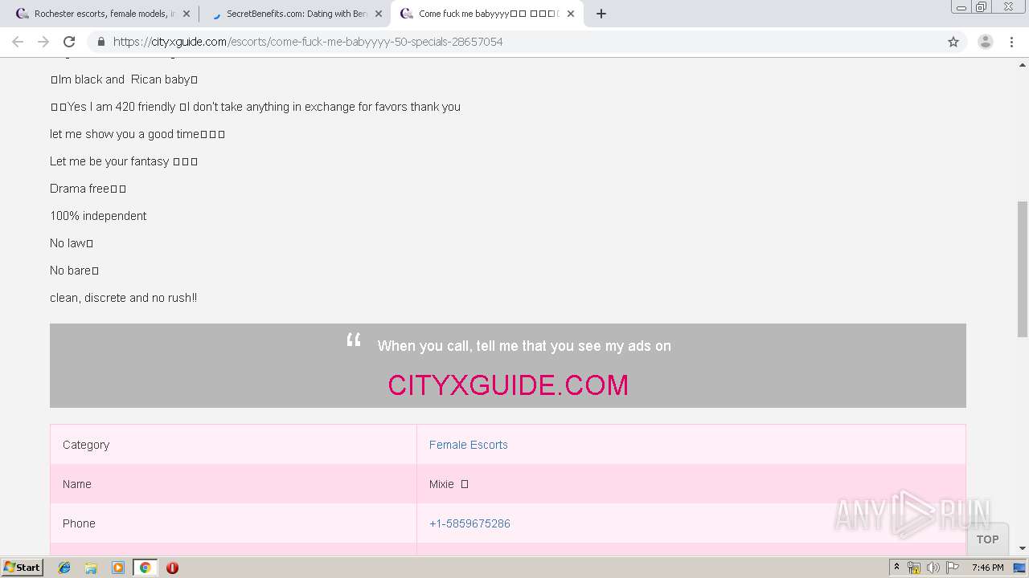Open the Female Escorts category link
1029x578 pixels.
coord(469,445)
